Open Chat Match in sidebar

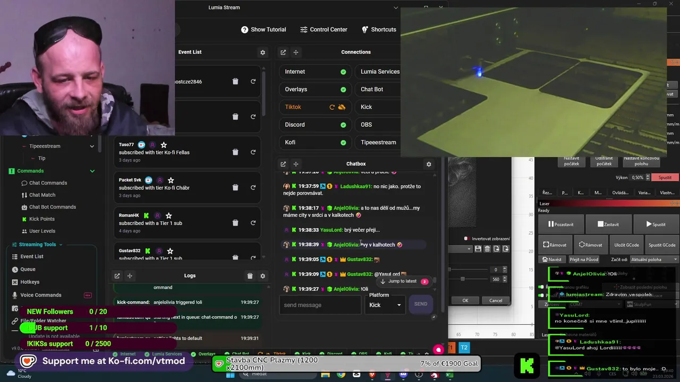pyautogui.click(x=42, y=195)
